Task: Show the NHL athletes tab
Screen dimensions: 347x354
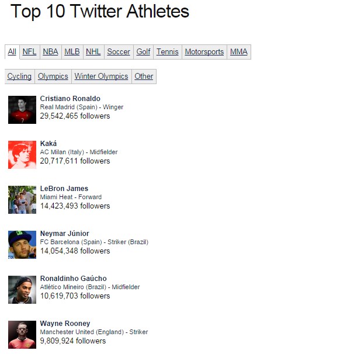Action: [93, 52]
